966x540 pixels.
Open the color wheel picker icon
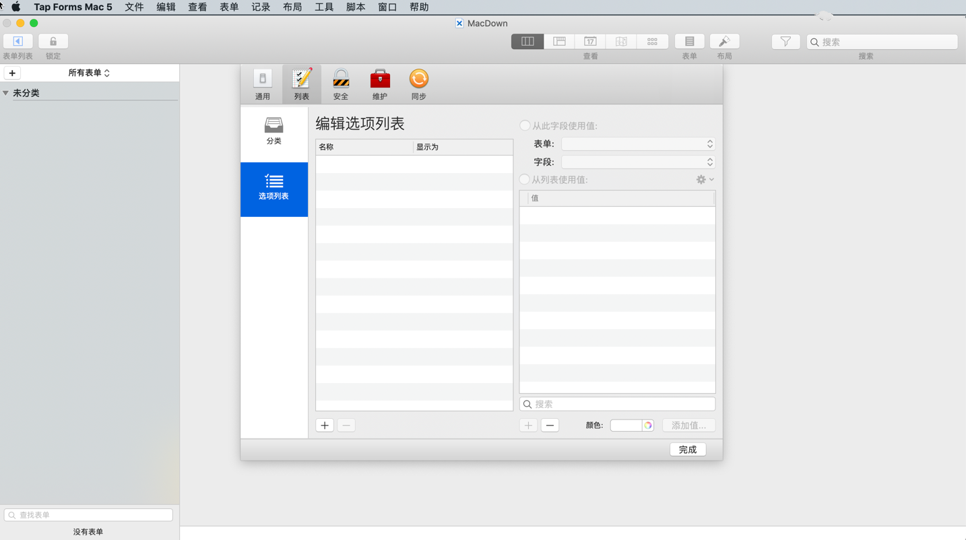pyautogui.click(x=647, y=426)
